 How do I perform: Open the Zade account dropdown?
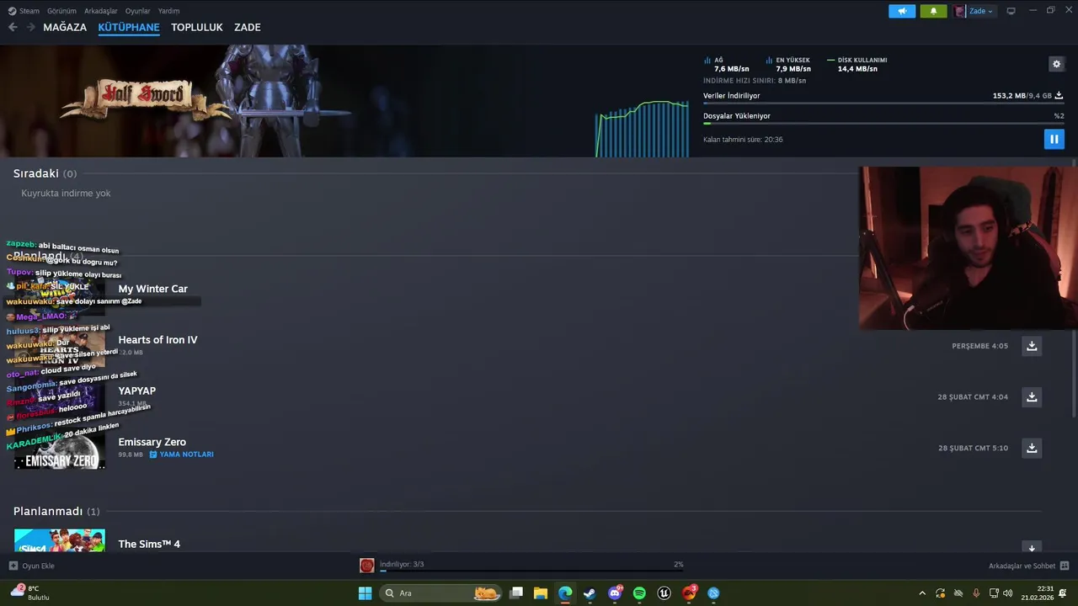click(x=974, y=11)
